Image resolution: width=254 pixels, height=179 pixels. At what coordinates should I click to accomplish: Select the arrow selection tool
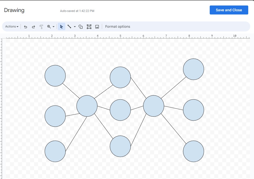tap(61, 26)
